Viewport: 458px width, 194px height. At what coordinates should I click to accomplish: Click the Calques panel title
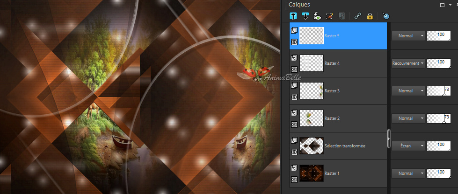pos(299,5)
